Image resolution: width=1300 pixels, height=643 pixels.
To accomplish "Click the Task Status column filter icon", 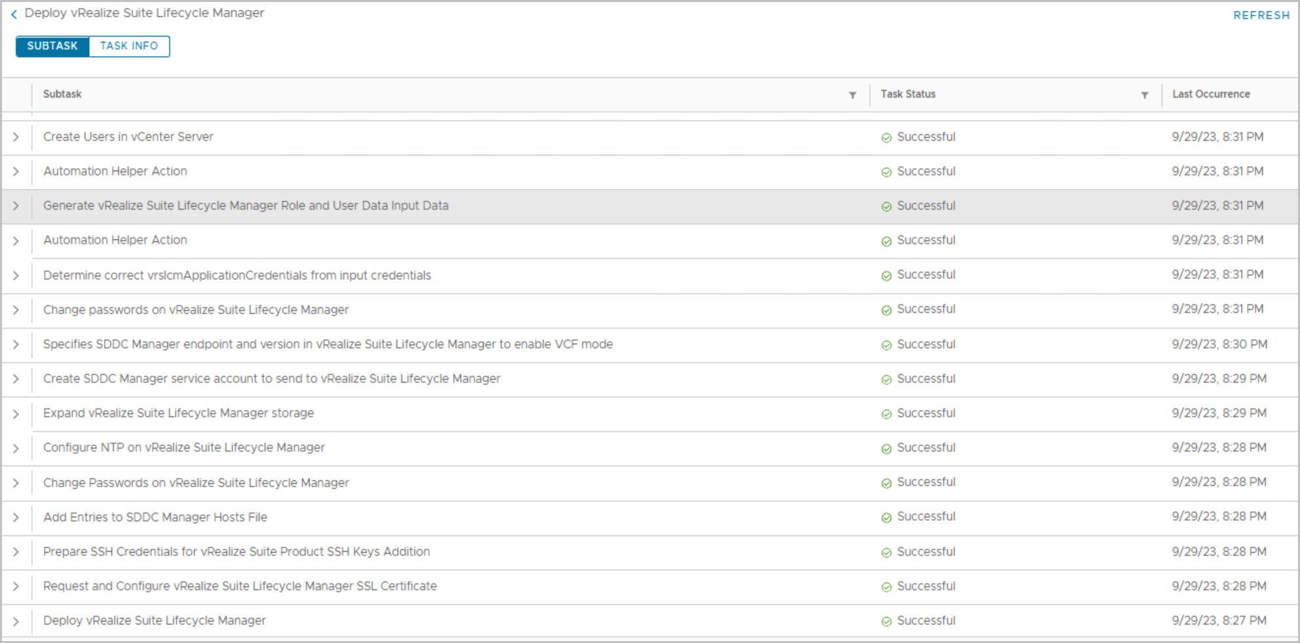I will pos(1144,95).
